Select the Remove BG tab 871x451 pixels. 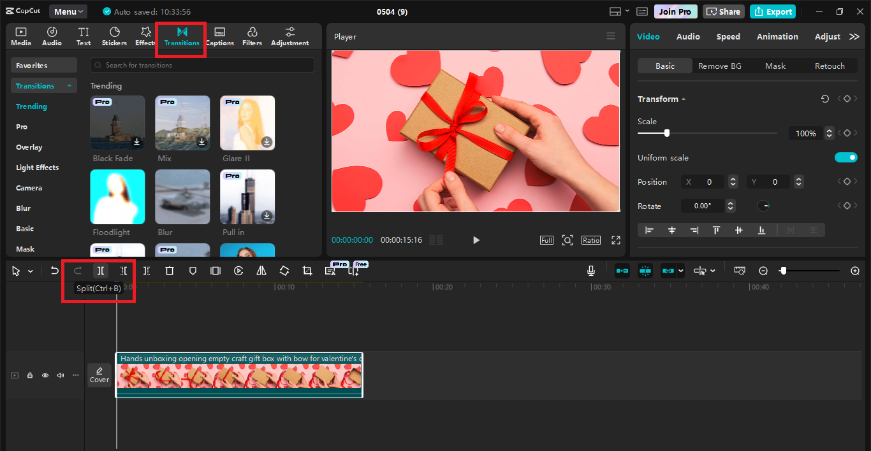719,66
